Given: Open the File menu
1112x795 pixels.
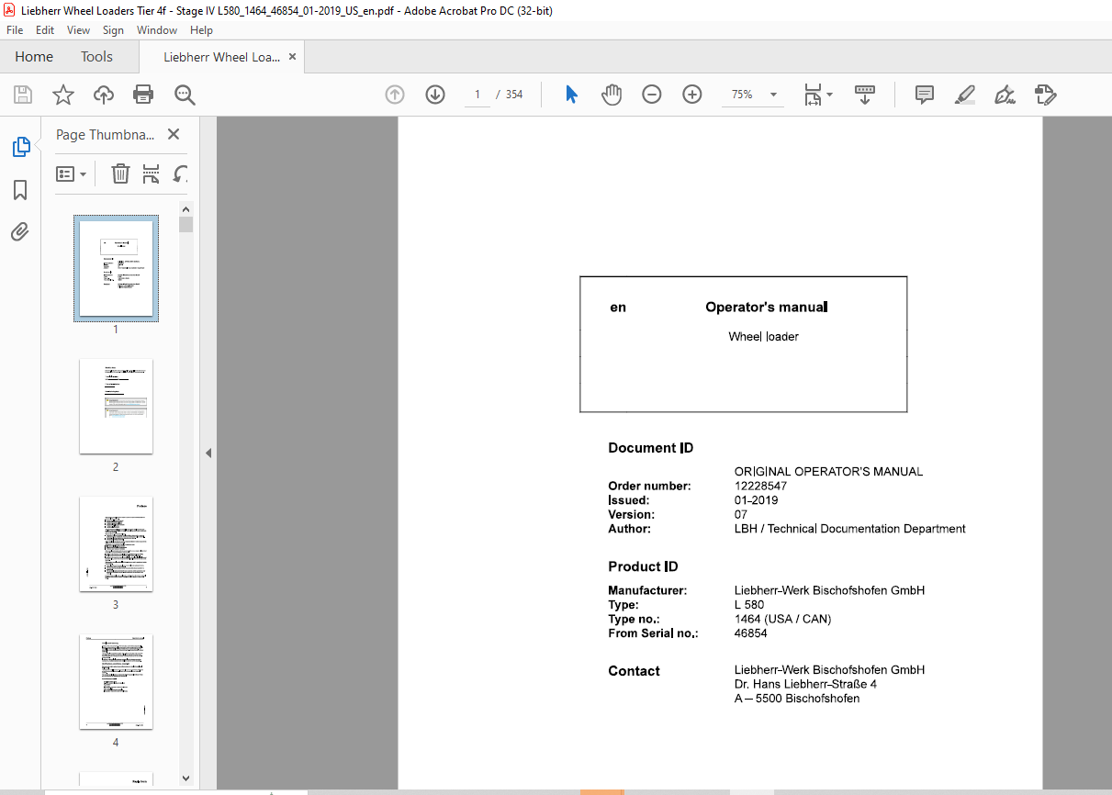Looking at the screenshot, I should coord(15,30).
